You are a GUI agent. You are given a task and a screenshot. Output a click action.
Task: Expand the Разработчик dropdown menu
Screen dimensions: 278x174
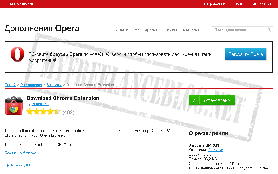pos(216,4)
